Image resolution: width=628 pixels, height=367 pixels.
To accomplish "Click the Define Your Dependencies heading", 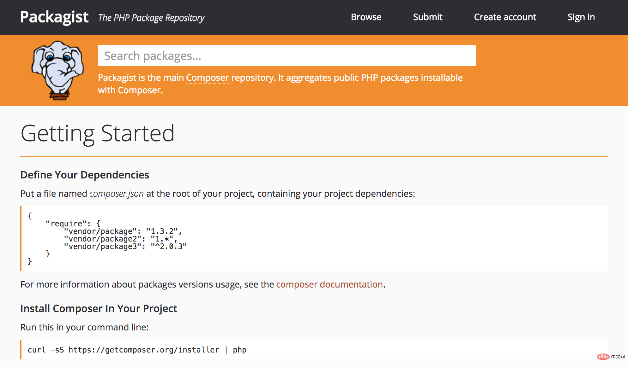I will click(85, 175).
